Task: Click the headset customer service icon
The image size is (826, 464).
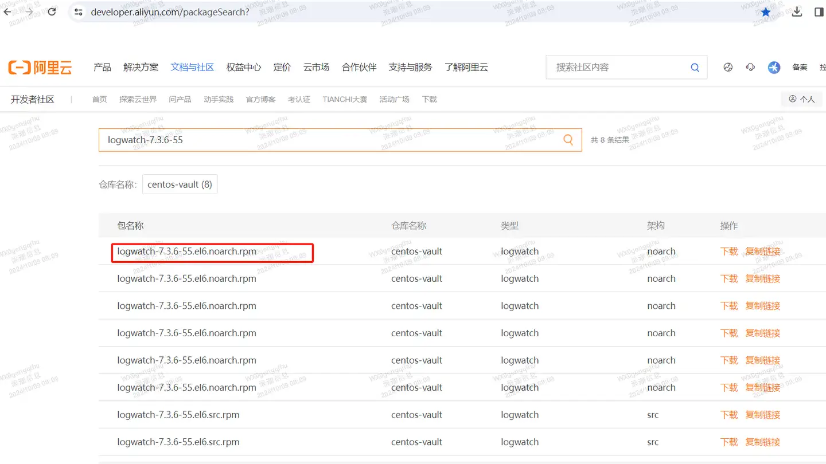Action: (x=750, y=67)
